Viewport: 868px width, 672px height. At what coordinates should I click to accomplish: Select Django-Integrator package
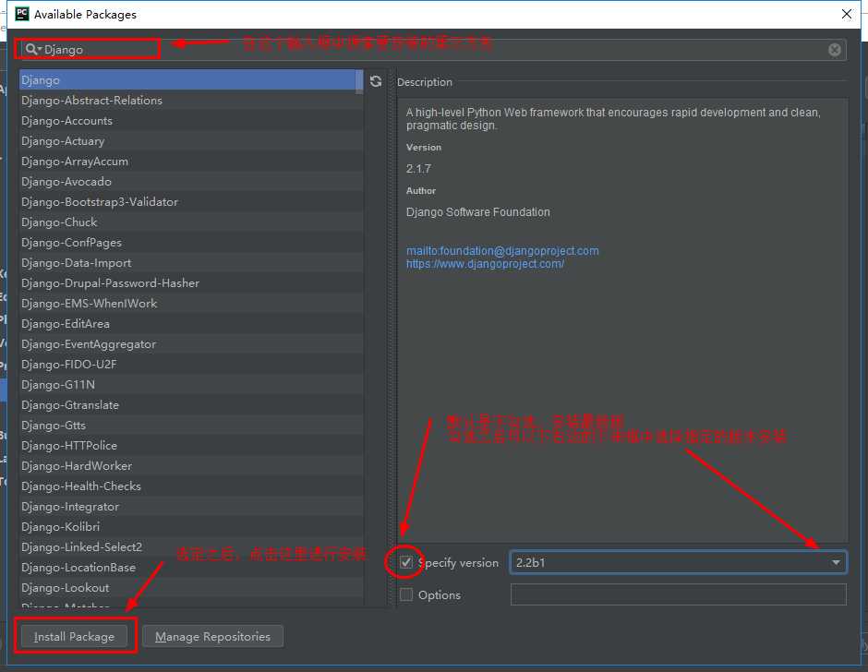[191, 507]
